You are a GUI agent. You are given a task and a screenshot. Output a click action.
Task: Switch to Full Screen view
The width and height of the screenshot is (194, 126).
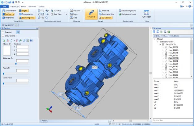click(x=147, y=14)
